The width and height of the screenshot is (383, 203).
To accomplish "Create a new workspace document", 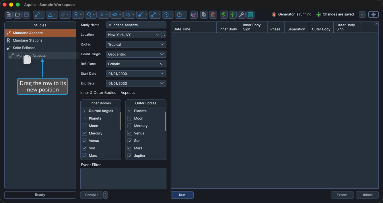I will click(9, 15).
